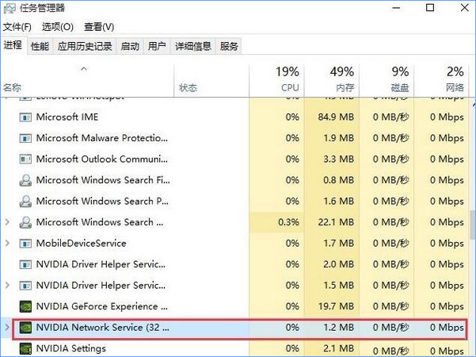Sort processes by CPU column header
The width and height of the screenshot is (476, 357).
(289, 79)
